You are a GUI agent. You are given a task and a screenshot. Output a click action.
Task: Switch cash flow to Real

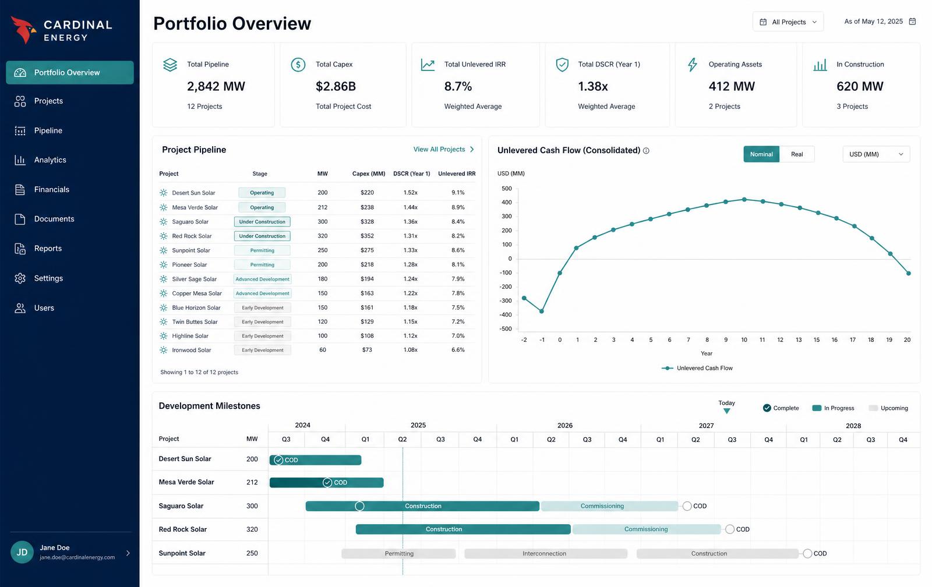797,154
